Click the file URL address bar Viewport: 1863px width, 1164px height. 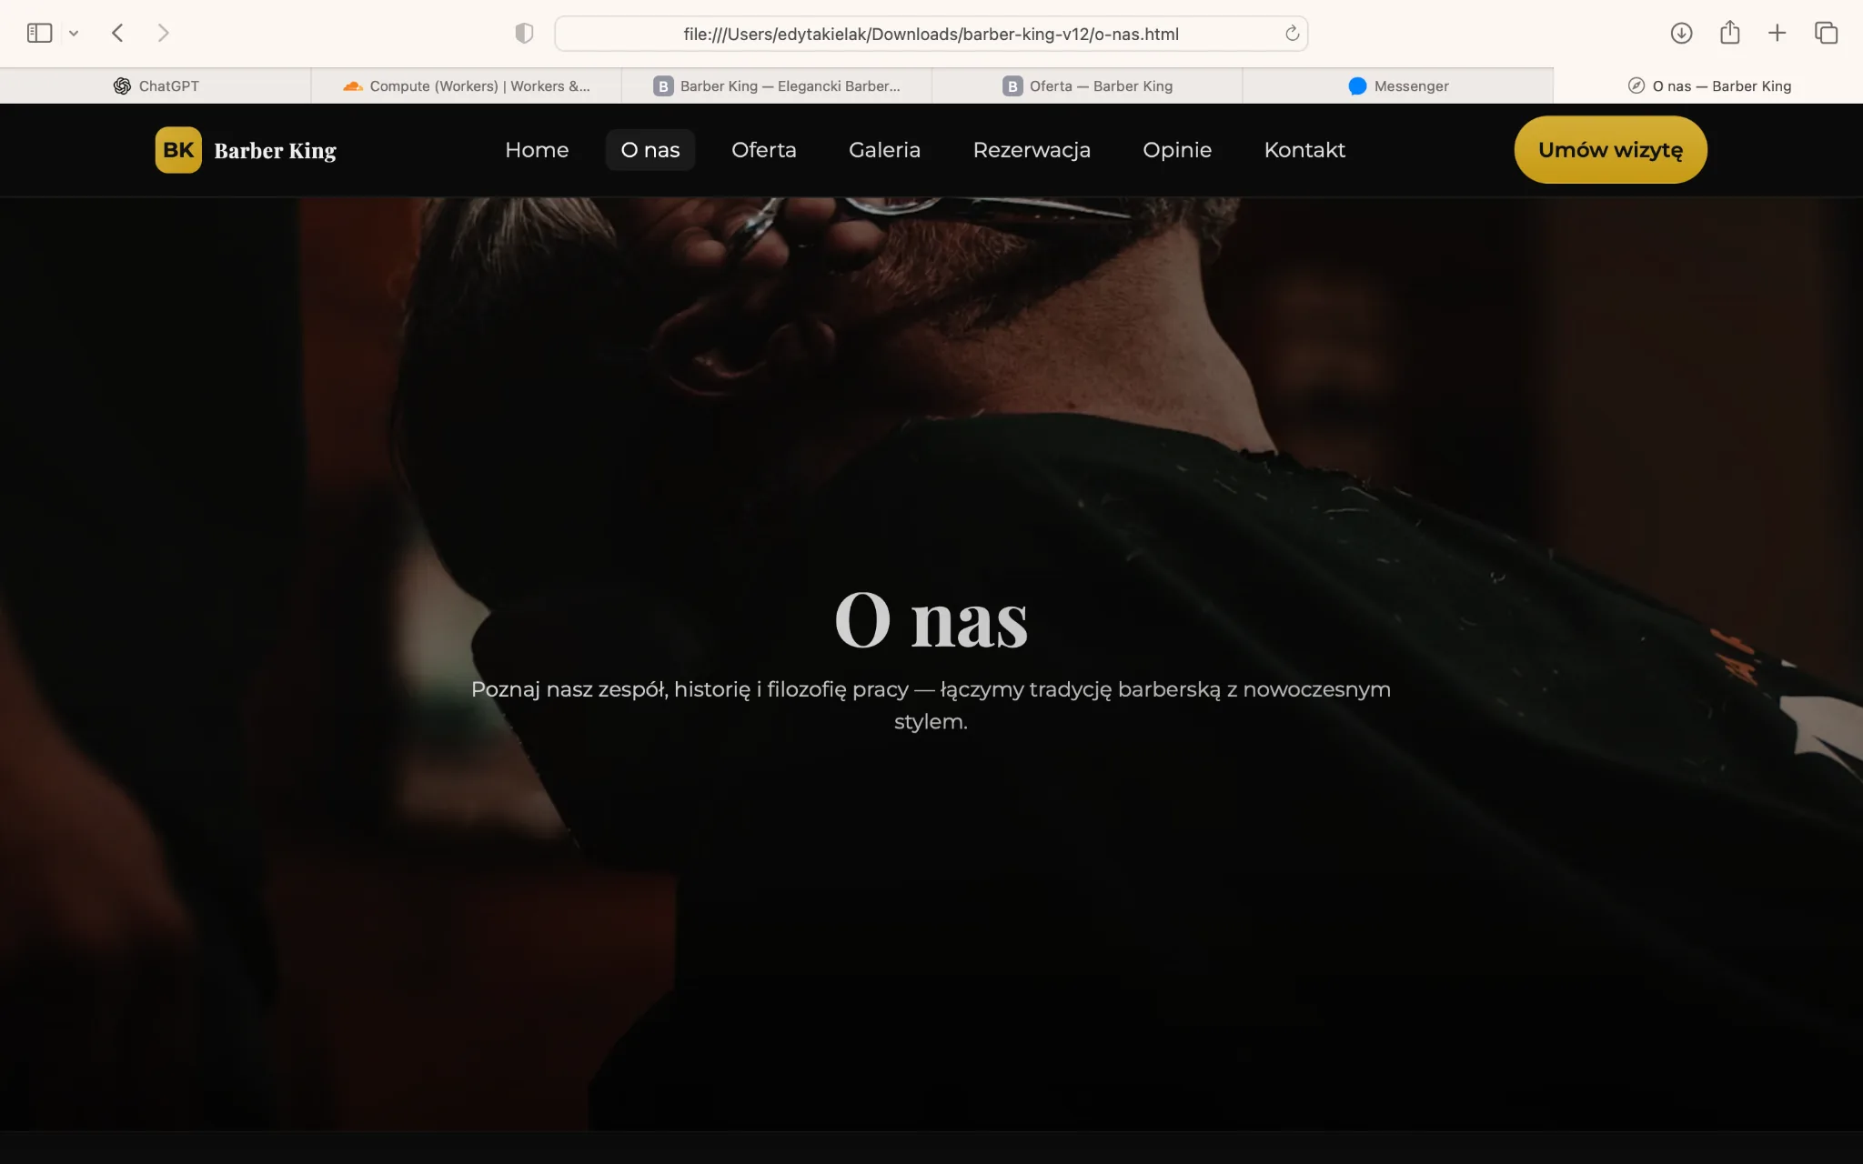[x=930, y=34]
